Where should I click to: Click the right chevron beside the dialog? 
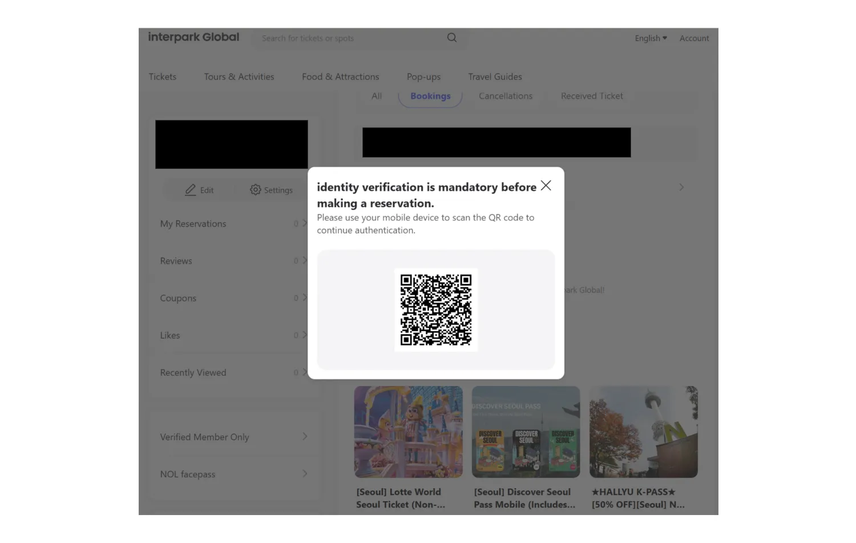[x=681, y=187]
